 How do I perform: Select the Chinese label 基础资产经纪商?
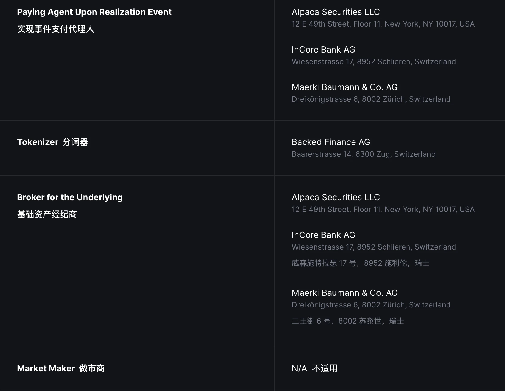click(x=47, y=214)
